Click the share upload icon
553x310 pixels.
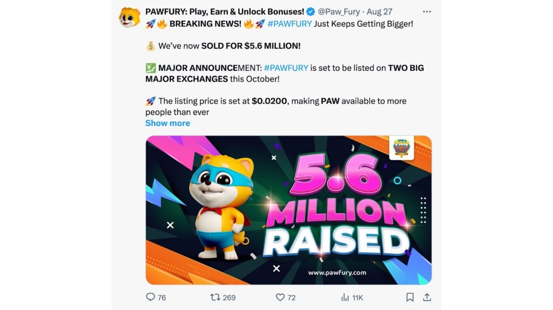pyautogui.click(x=427, y=297)
